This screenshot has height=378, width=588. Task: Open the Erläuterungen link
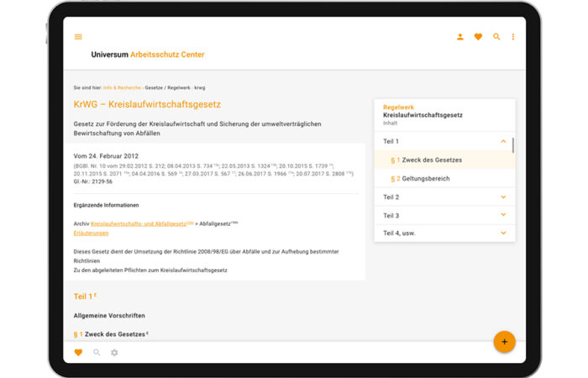91,233
